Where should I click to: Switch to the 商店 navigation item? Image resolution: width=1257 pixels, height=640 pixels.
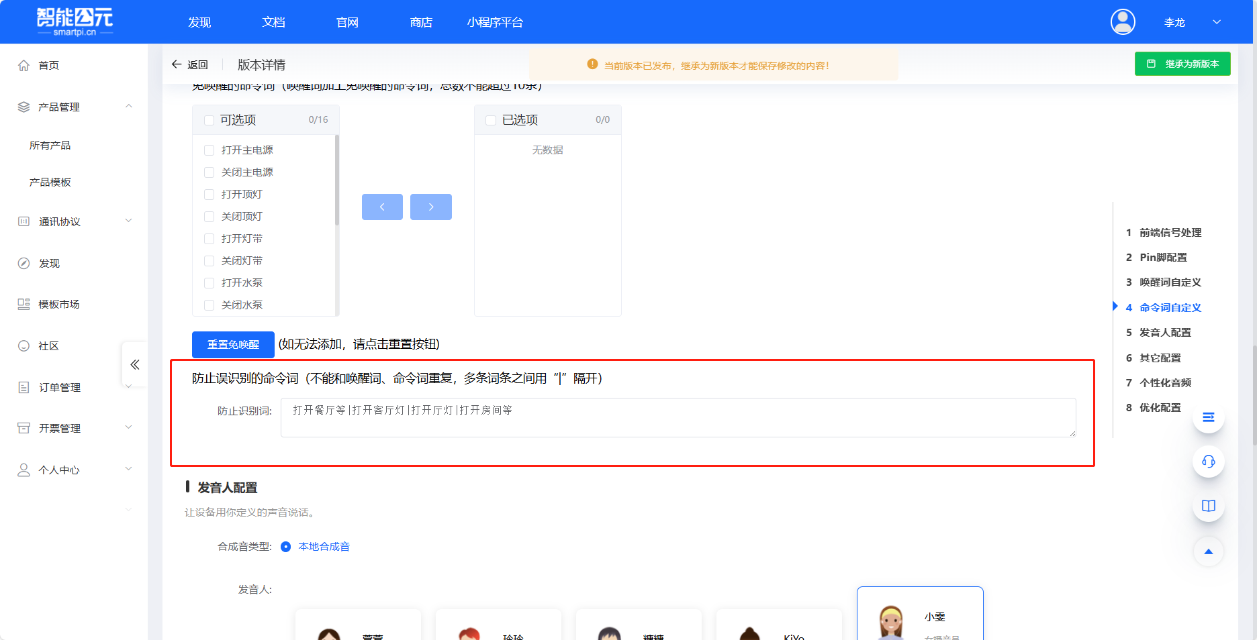coord(421,21)
